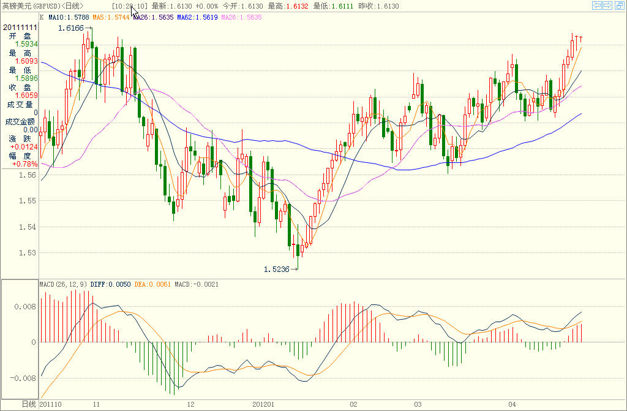Click the 收盘 value 1.6059
Viewport: 627px width, 411px height.
pos(26,95)
